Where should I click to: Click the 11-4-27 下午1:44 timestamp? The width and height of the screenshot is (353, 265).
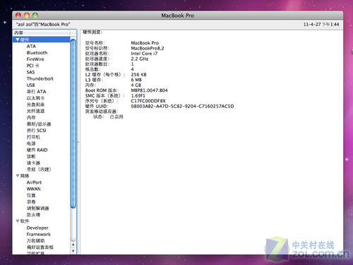(321, 24)
